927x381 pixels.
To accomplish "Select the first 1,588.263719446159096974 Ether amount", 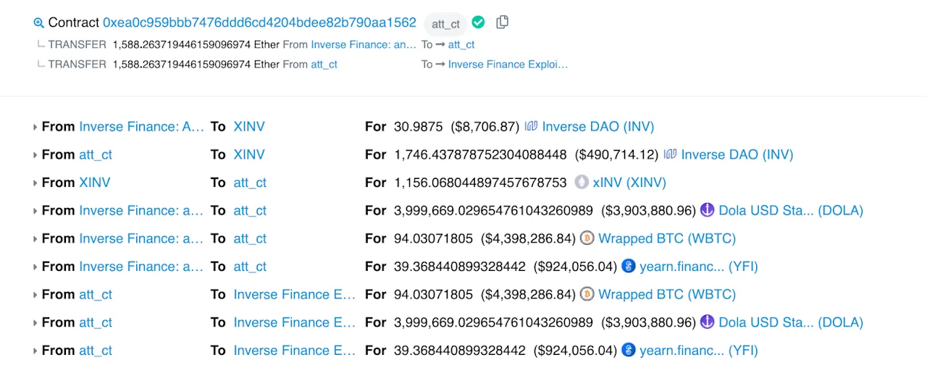I will pos(196,44).
